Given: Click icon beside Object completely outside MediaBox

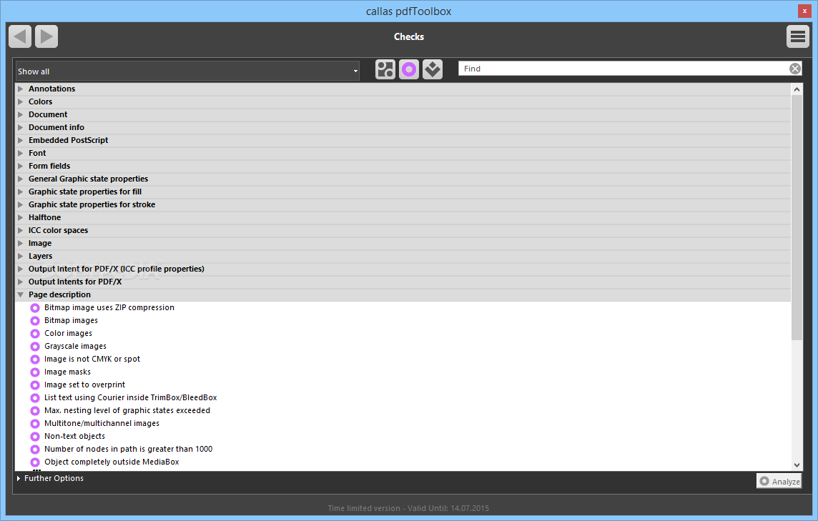Looking at the screenshot, I should [35, 462].
